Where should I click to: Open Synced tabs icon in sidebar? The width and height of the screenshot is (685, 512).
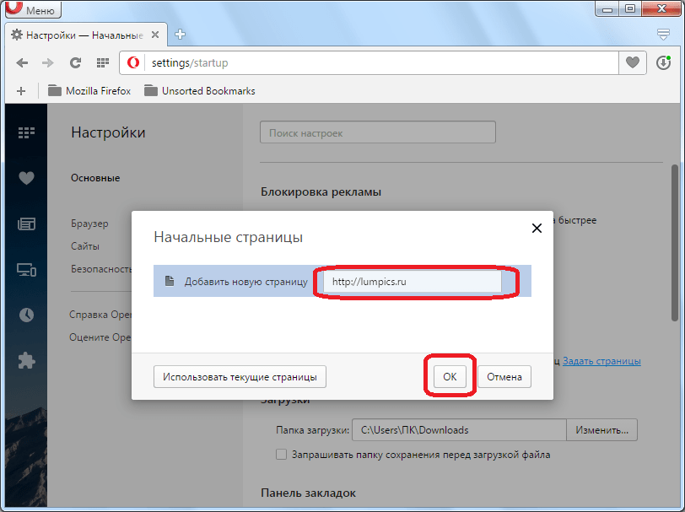point(26,270)
